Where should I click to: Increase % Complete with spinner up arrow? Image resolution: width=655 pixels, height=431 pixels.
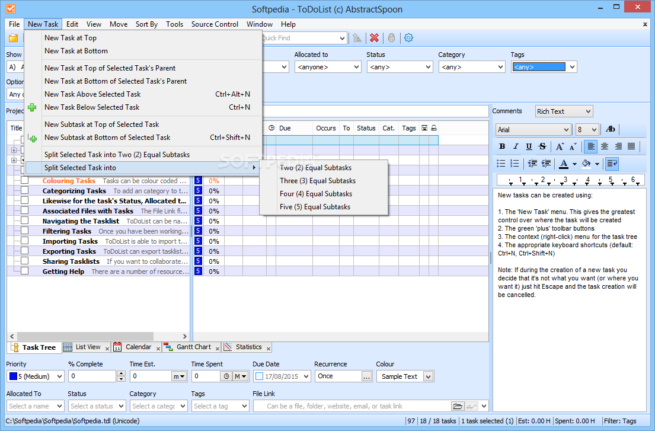tap(121, 373)
